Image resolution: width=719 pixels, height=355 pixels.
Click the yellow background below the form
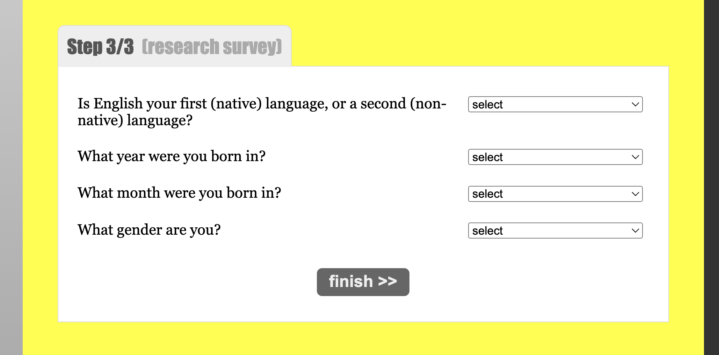pyautogui.click(x=363, y=338)
